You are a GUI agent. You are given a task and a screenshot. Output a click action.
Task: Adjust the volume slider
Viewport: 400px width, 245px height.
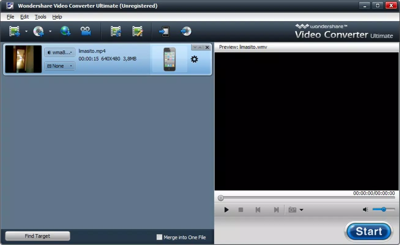coord(383,209)
